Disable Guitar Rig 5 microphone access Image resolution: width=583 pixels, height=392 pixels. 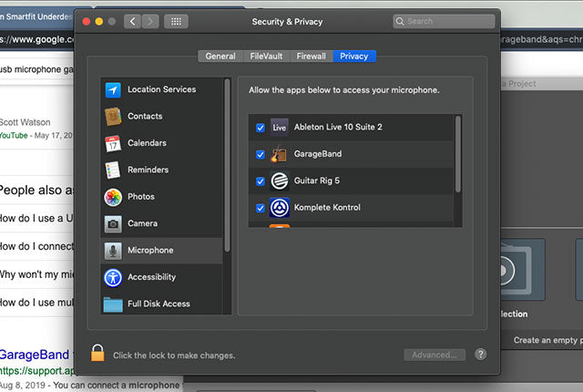261,181
